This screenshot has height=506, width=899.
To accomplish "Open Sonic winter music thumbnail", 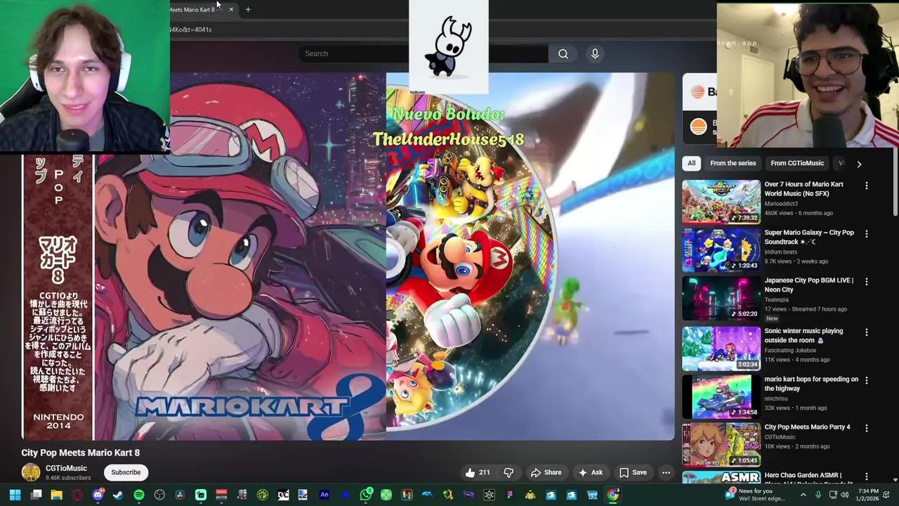I will click(x=721, y=349).
